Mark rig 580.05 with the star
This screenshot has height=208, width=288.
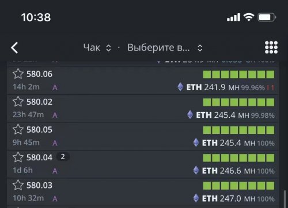pyautogui.click(x=18, y=129)
